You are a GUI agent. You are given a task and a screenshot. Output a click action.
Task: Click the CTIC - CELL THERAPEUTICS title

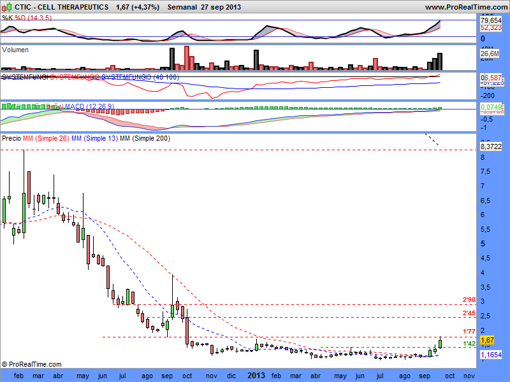[x=61, y=7]
